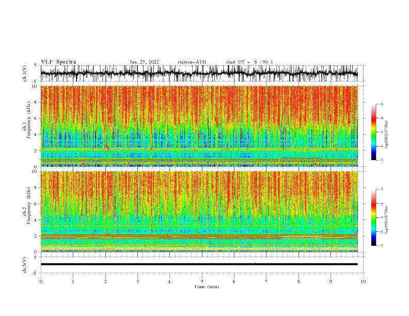The height and width of the screenshot is (316, 409).
Task: Click the "5" tick on ch.1(V) axis
Action: click(36, 65)
